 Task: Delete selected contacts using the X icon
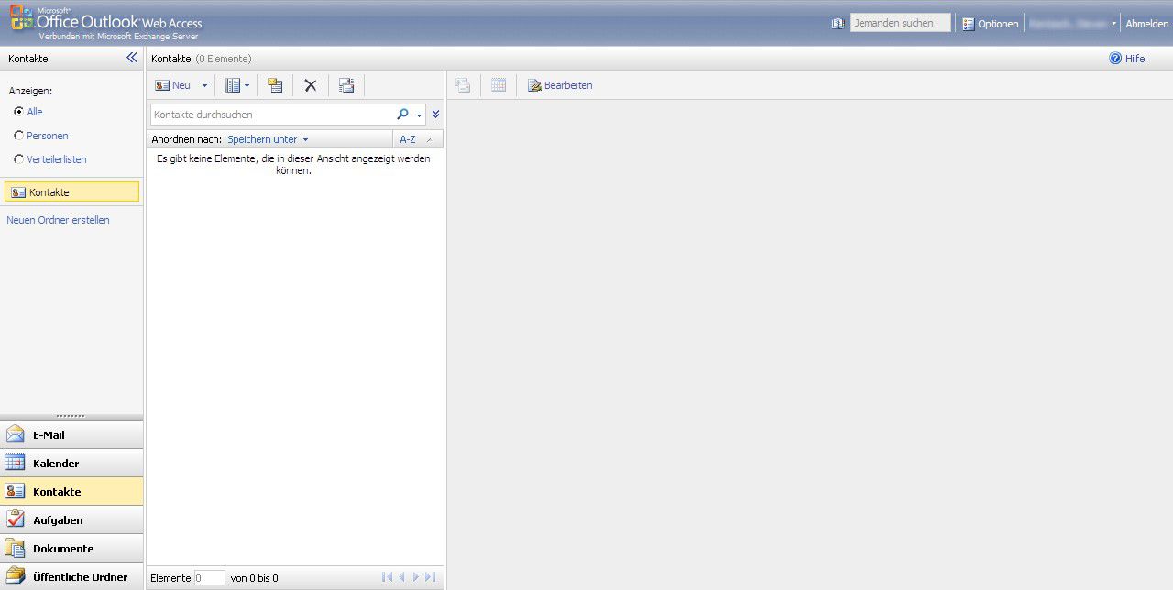(x=310, y=85)
